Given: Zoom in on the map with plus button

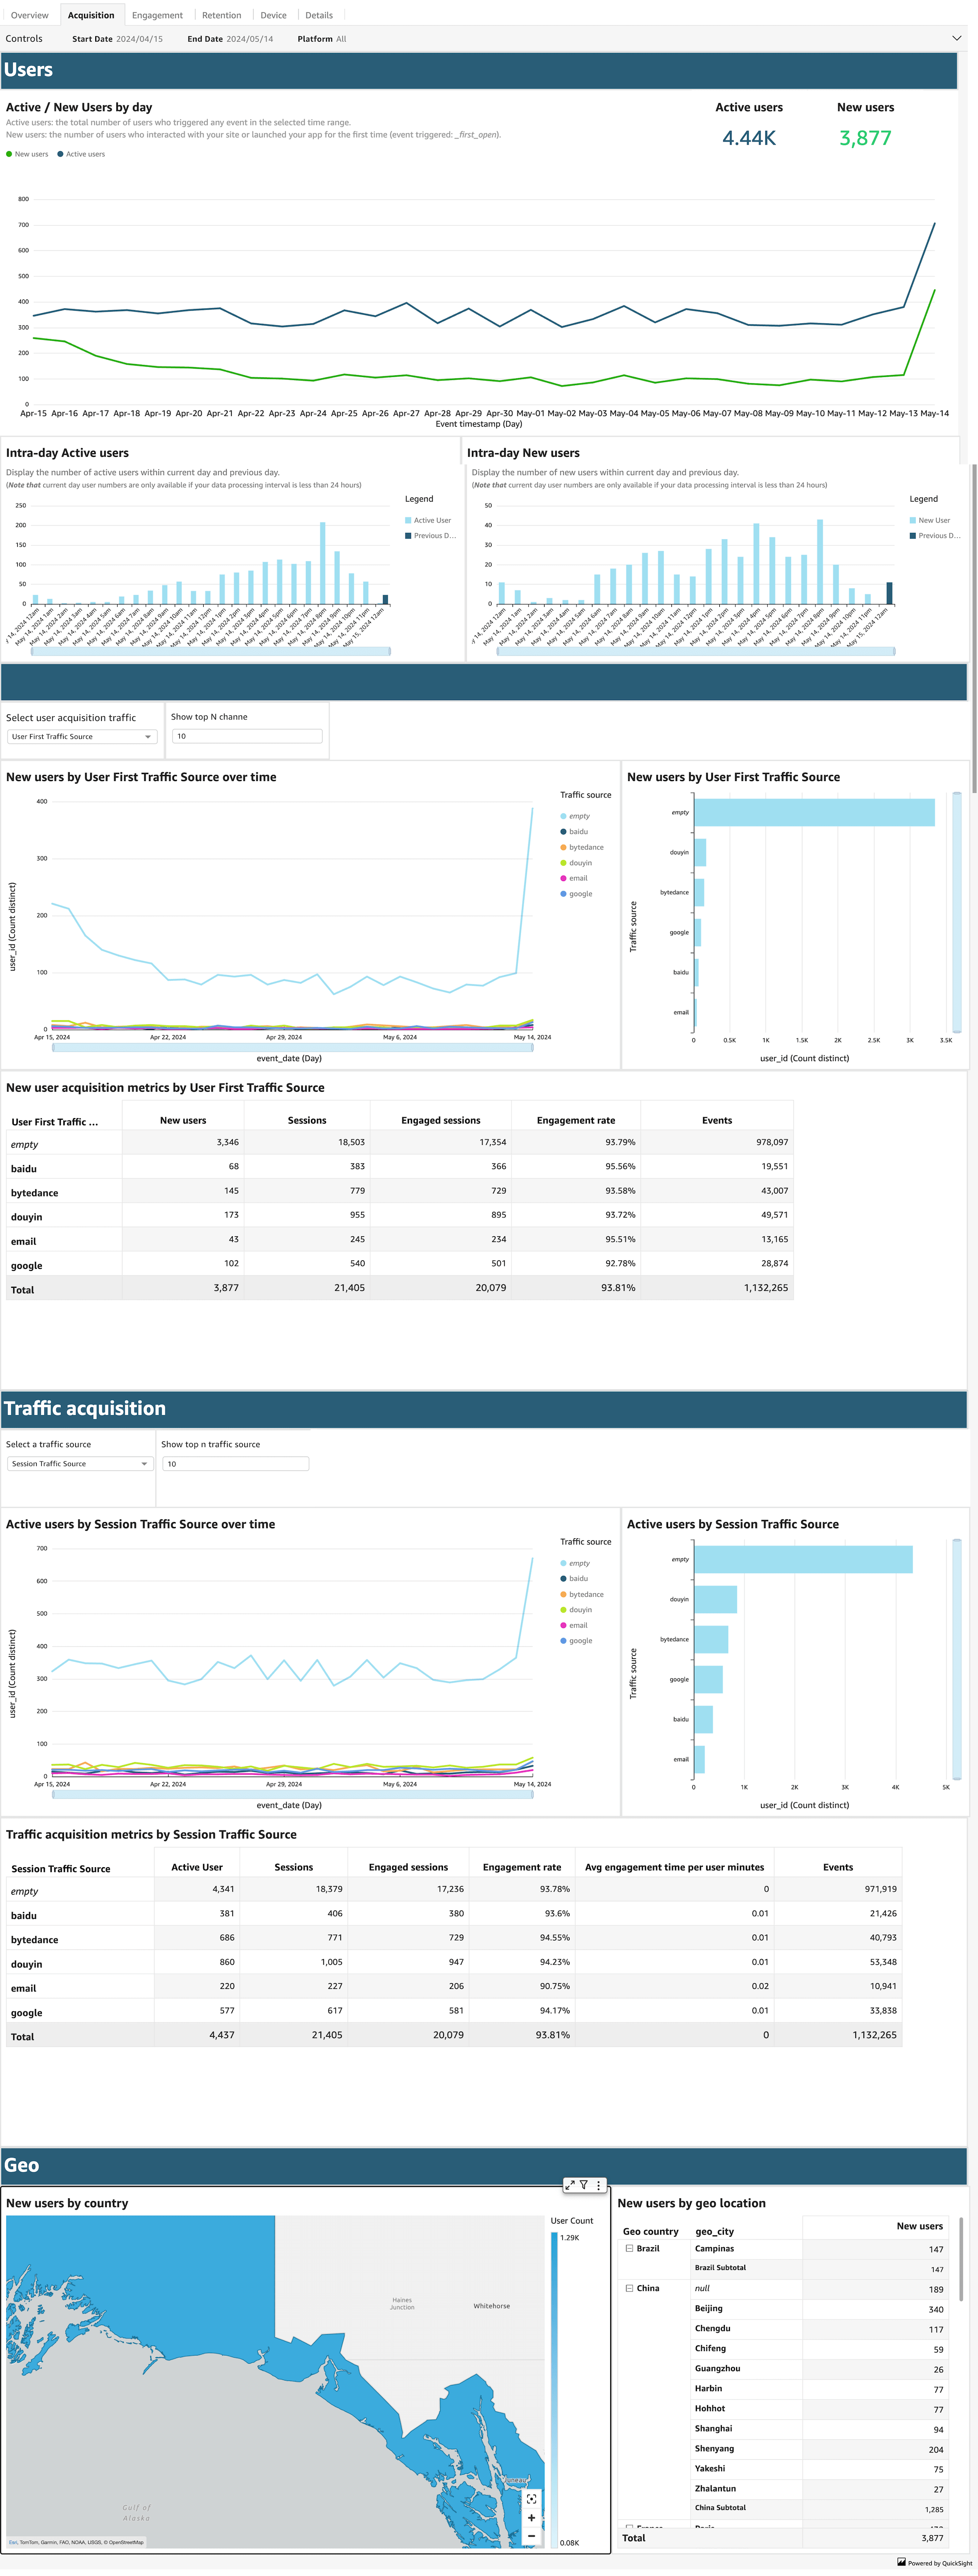Looking at the screenshot, I should tap(531, 2518).
